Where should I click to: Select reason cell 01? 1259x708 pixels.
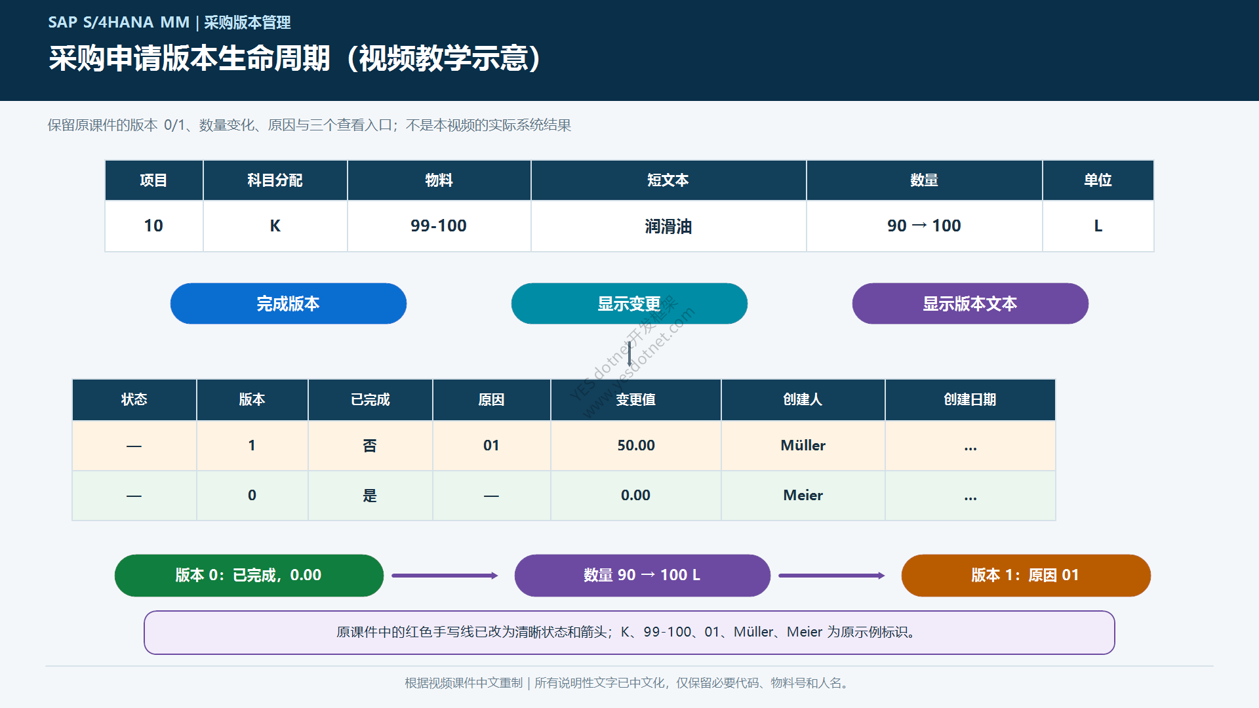point(492,446)
